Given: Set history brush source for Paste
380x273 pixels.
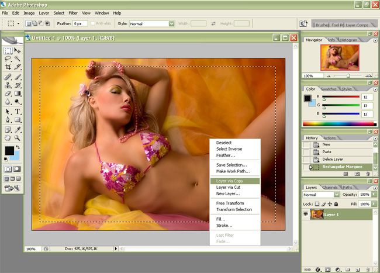Looking at the screenshot, I should point(306,152).
